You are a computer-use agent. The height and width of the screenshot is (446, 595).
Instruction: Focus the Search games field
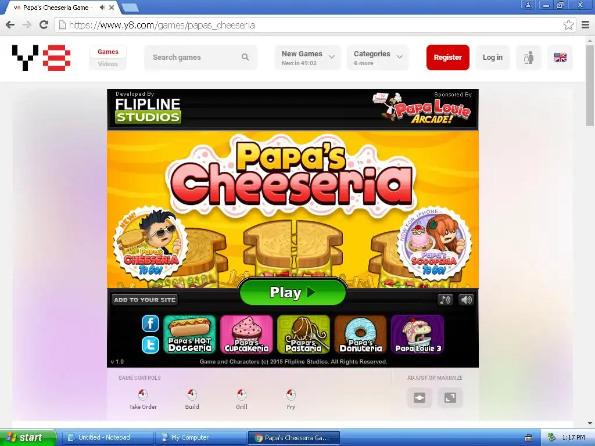[200, 57]
